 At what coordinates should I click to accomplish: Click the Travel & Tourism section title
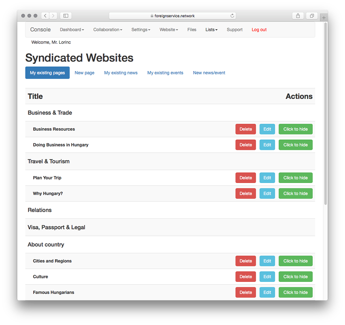pyautogui.click(x=49, y=161)
